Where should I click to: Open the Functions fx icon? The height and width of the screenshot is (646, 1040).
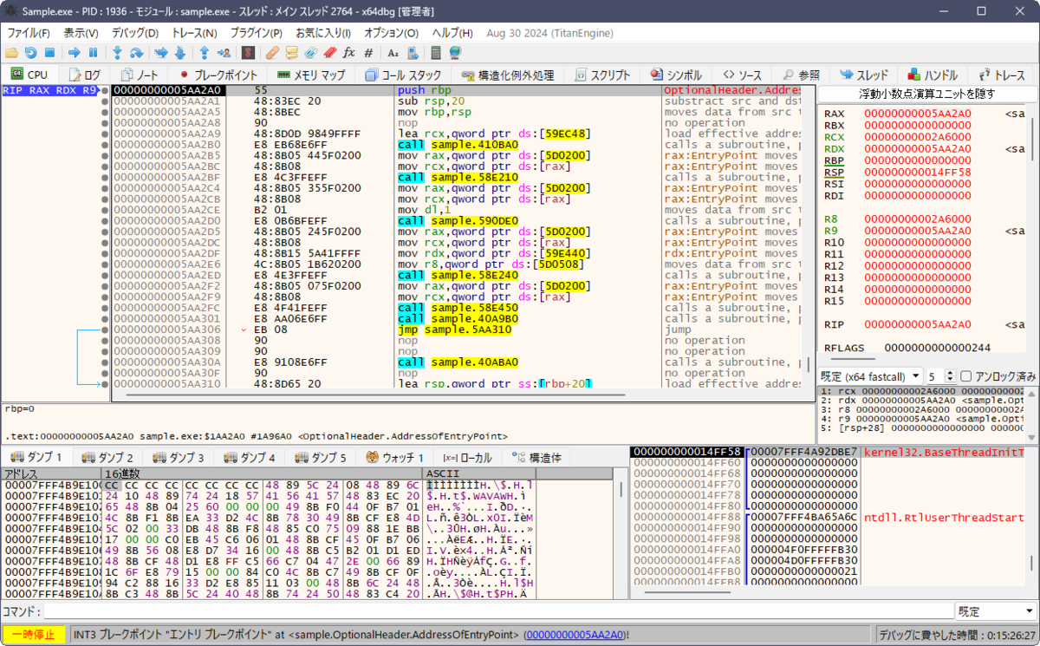point(348,53)
